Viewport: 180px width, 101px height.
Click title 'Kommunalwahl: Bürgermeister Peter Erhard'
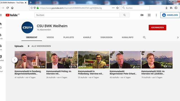[x=123, y=72]
